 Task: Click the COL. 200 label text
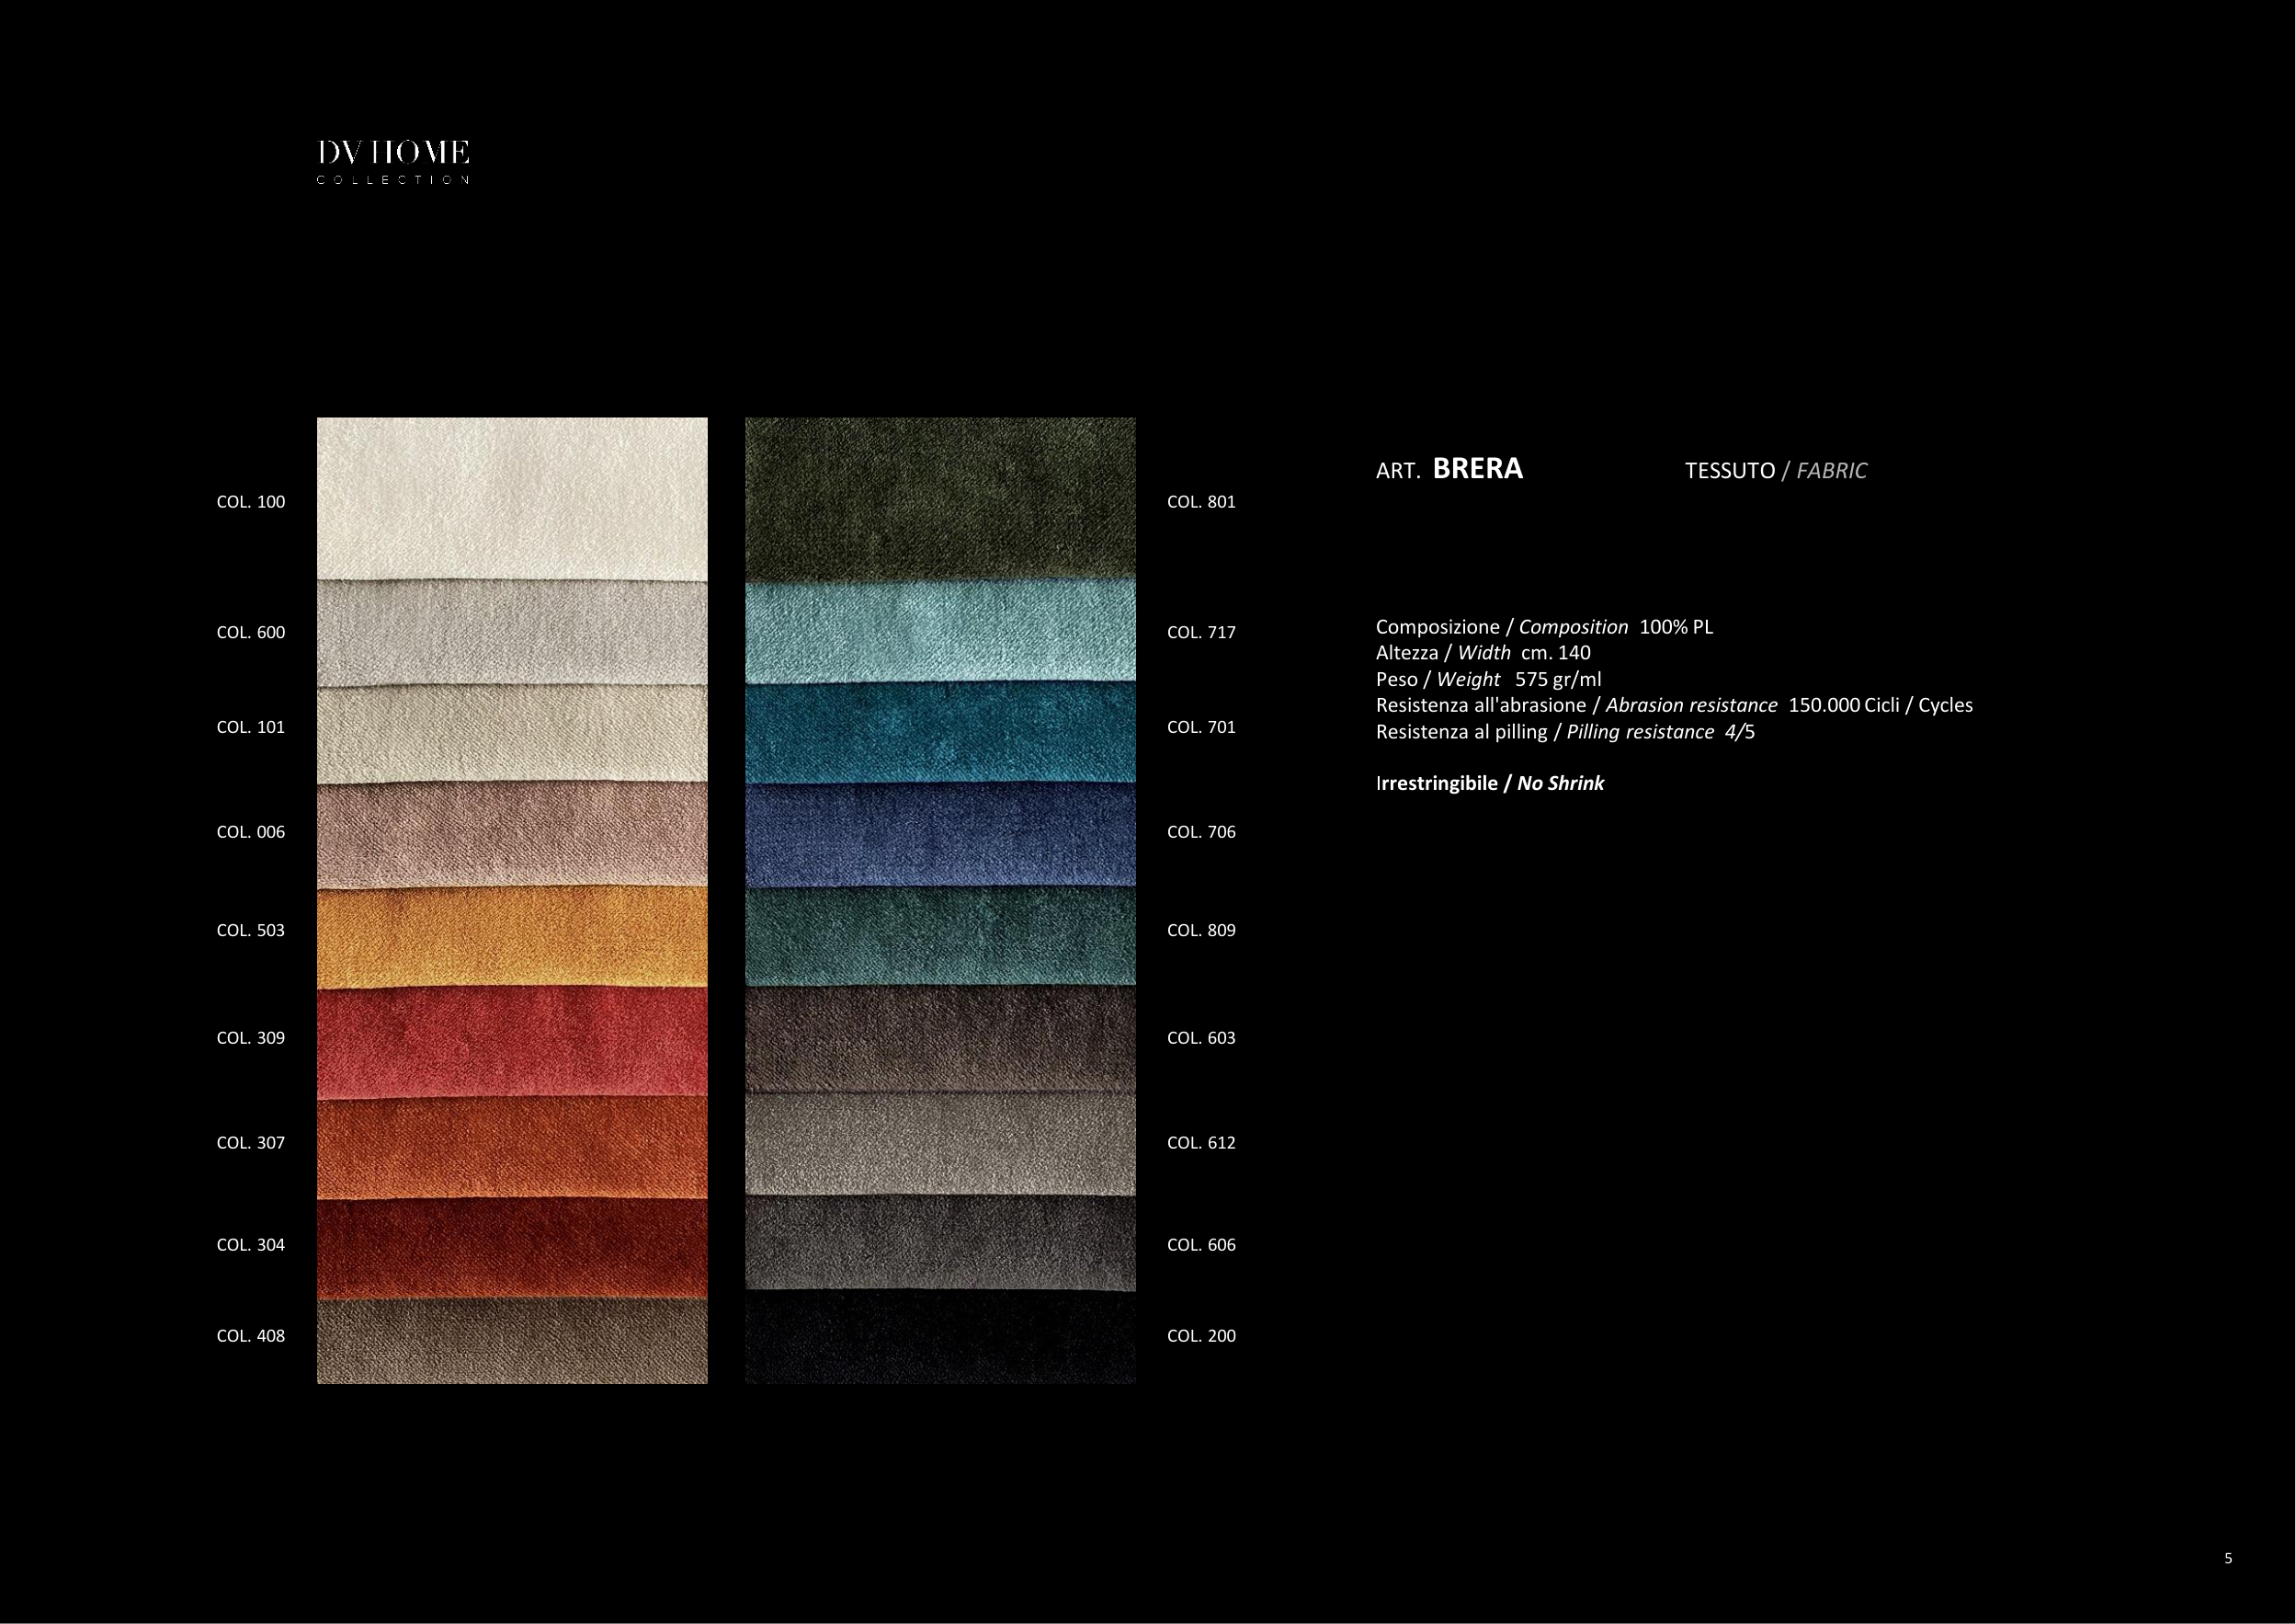1201,1336
